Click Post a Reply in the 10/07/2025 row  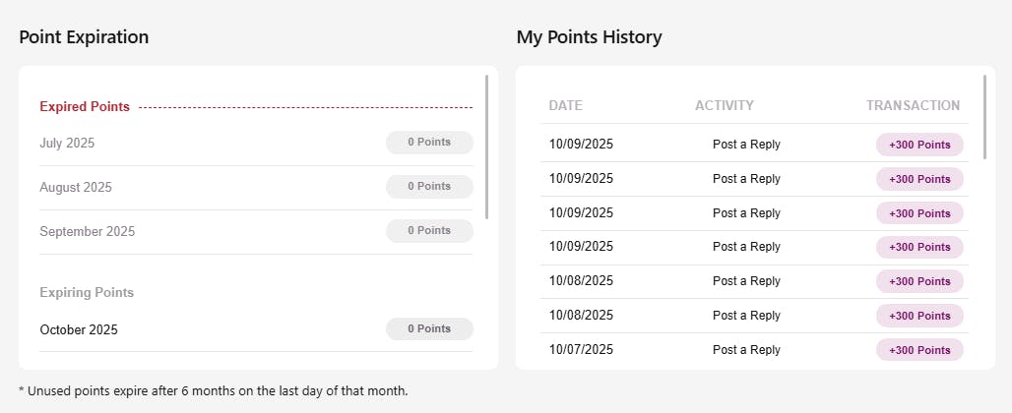746,349
